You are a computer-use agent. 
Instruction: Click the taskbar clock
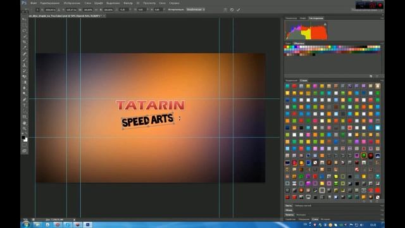pos(373,225)
